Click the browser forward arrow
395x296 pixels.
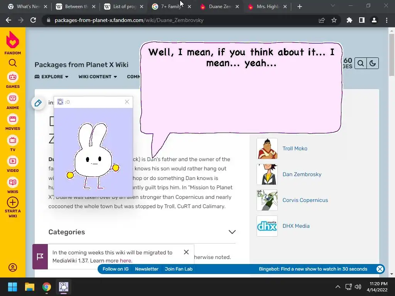(21, 20)
